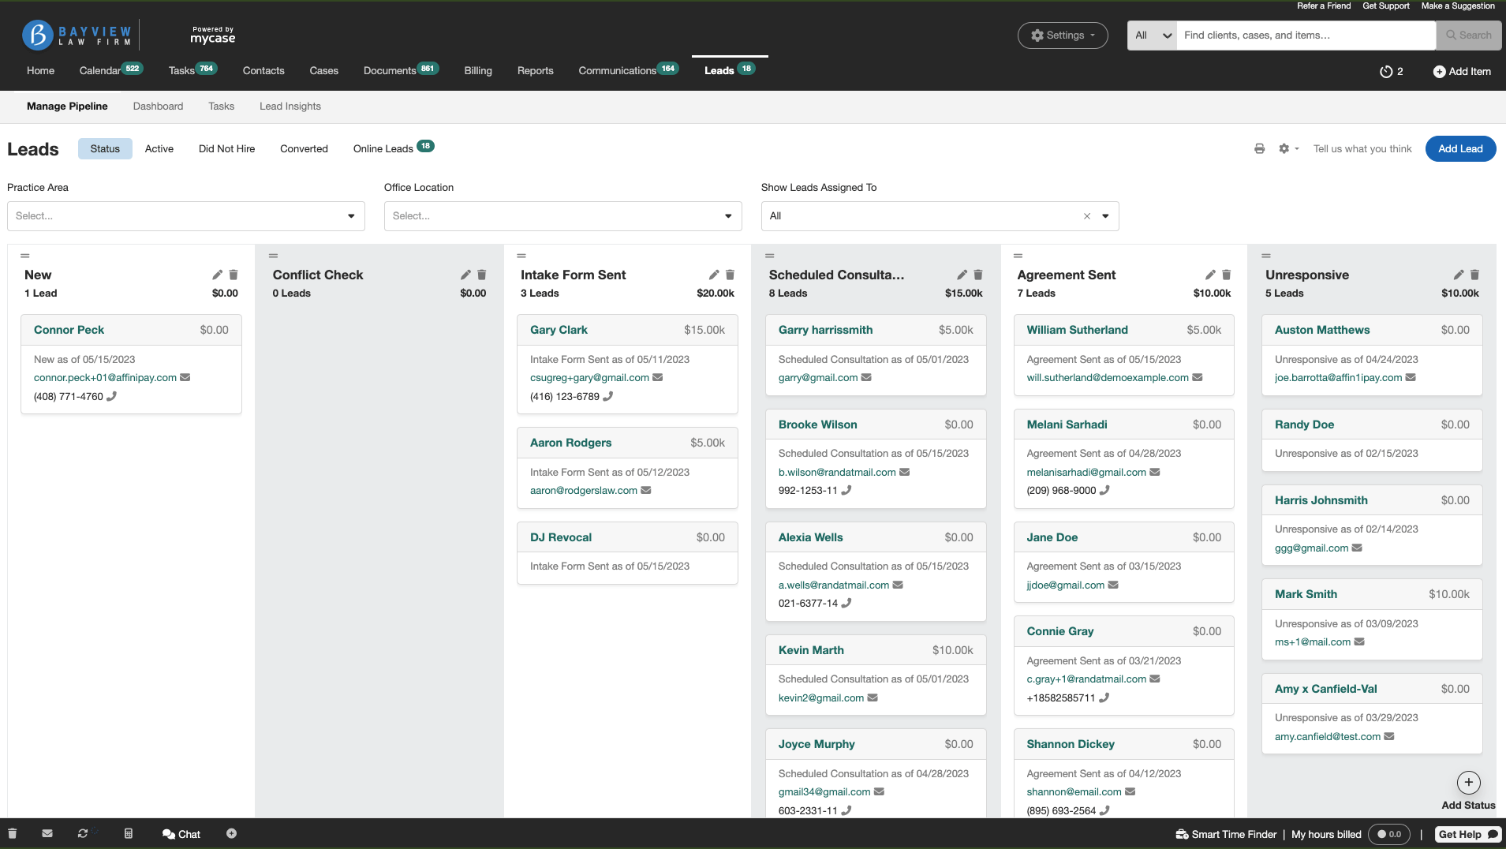The image size is (1506, 849).
Task: Open the gear options dropdown near Add Lead
Action: click(x=1287, y=148)
